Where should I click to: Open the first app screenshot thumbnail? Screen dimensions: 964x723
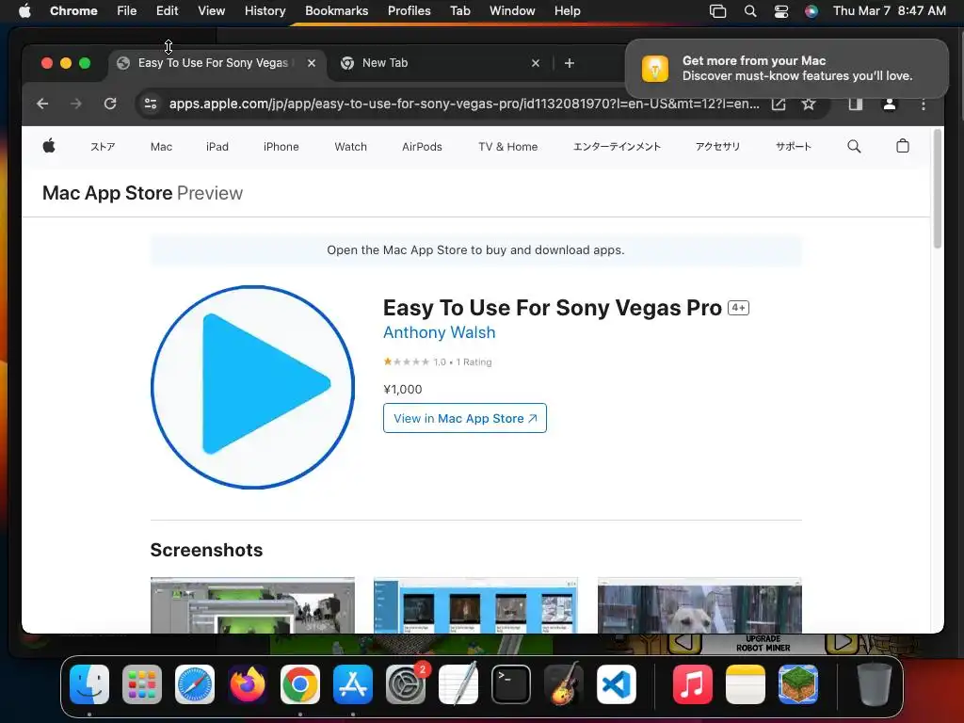252,605
